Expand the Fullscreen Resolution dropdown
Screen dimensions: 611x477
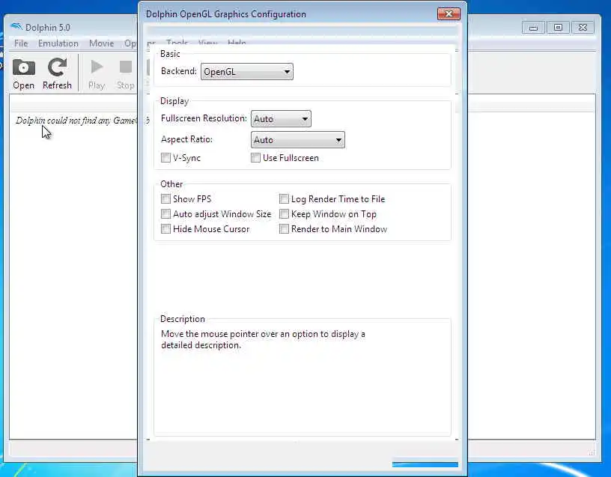click(281, 119)
